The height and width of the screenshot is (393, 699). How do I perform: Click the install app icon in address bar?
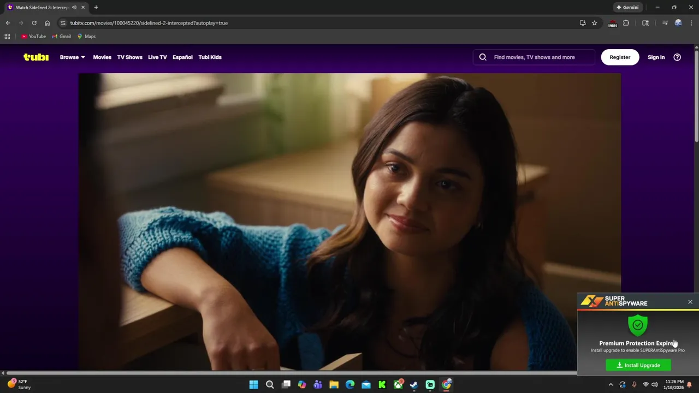coord(583,23)
